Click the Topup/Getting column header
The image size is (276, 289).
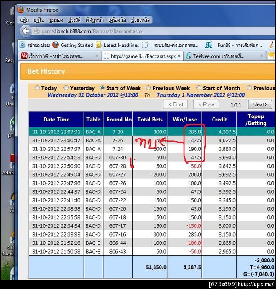[256, 120]
